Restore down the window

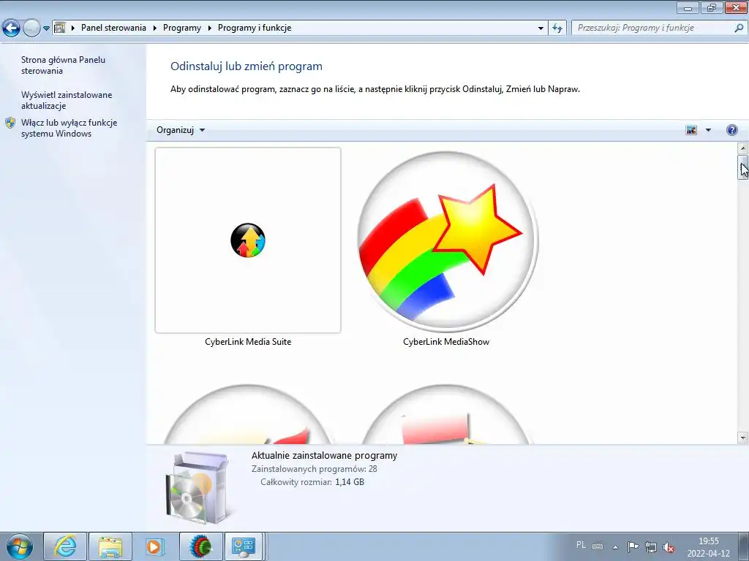coord(712,7)
